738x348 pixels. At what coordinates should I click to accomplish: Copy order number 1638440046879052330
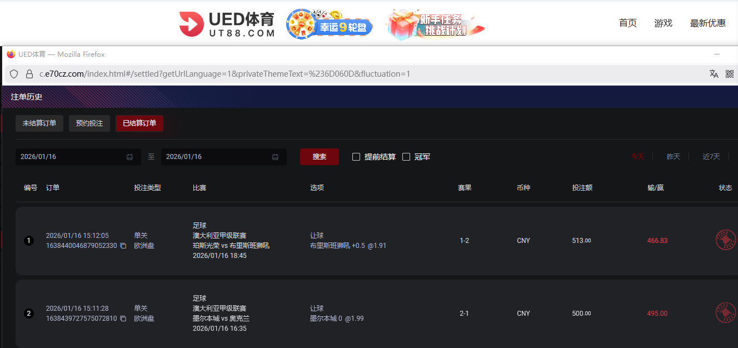tap(123, 246)
